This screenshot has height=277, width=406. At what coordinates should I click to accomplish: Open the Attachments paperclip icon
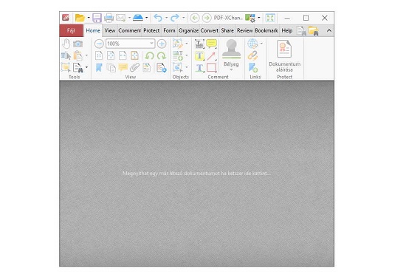(x=134, y=67)
